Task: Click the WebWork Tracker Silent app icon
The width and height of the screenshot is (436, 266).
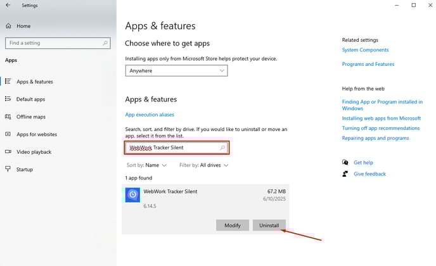Action: click(x=132, y=195)
